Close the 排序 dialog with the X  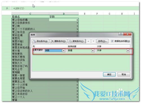pos(127,34)
